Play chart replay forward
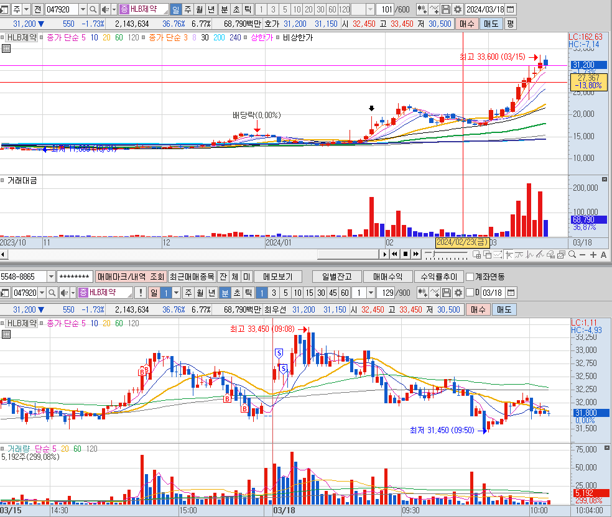This screenshot has width=612, height=517. tap(384, 254)
